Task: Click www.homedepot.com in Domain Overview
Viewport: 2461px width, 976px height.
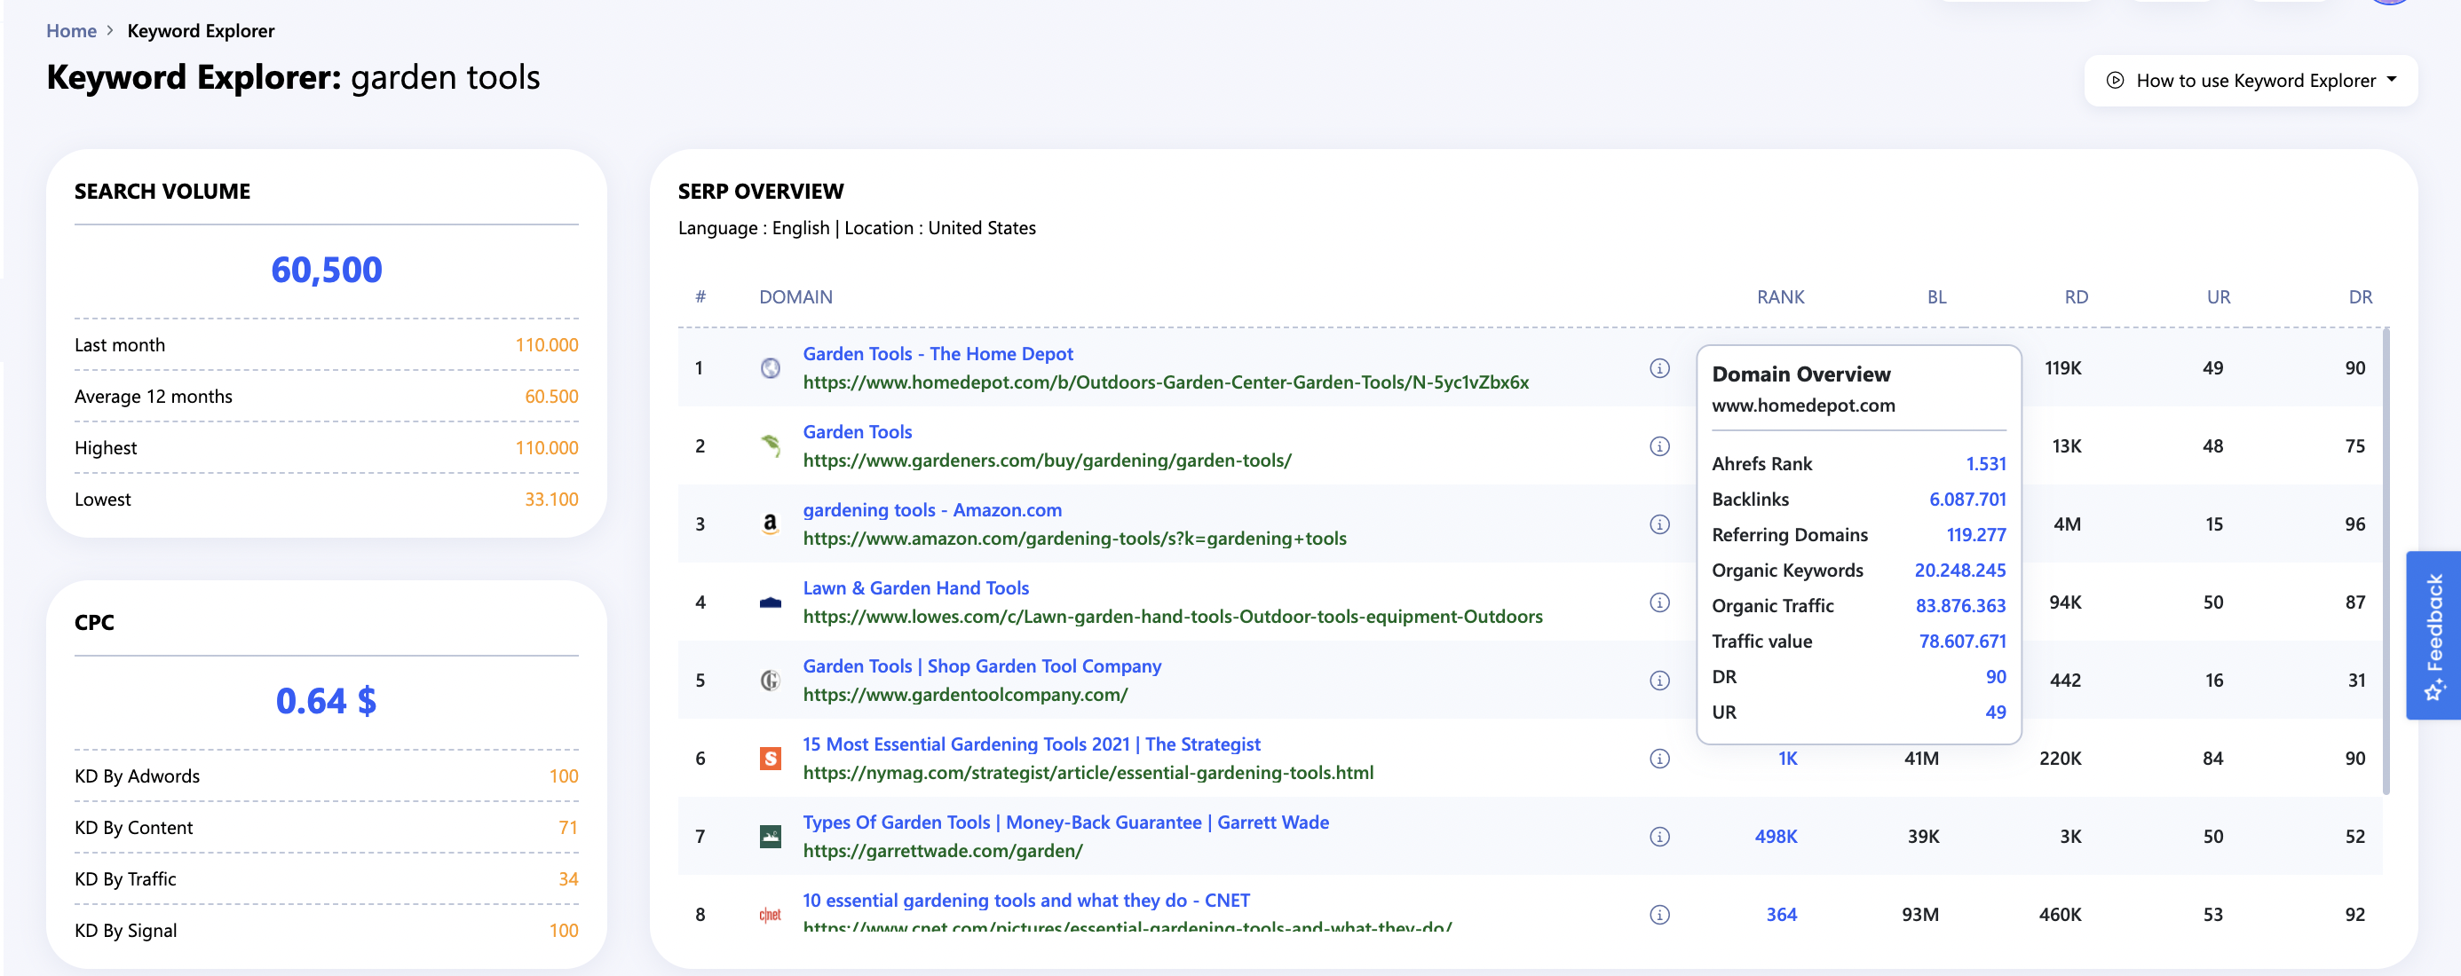Action: click(1803, 405)
